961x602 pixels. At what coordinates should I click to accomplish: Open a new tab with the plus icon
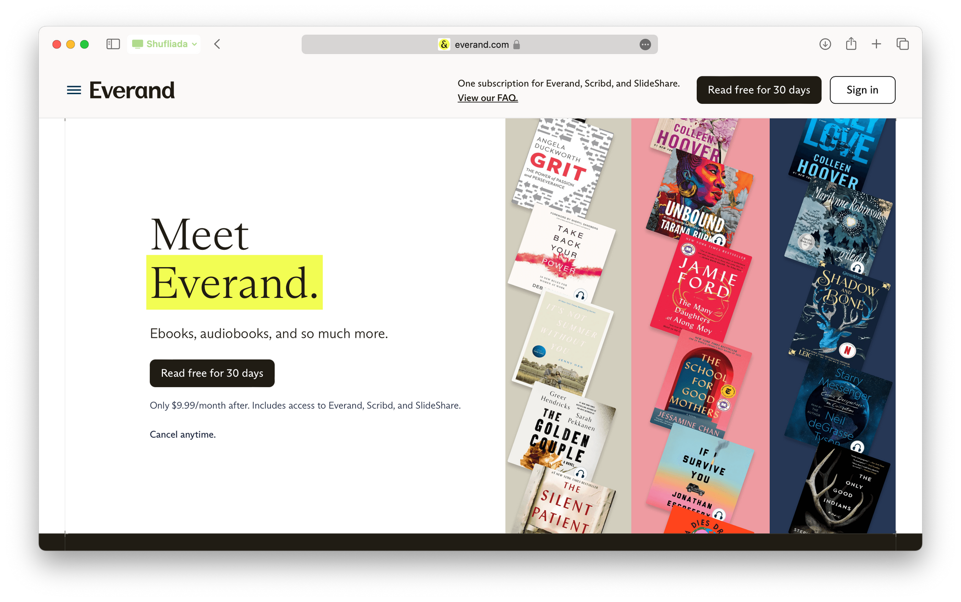[x=876, y=44]
